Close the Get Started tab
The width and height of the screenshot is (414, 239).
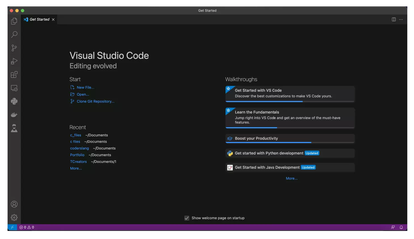[53, 20]
